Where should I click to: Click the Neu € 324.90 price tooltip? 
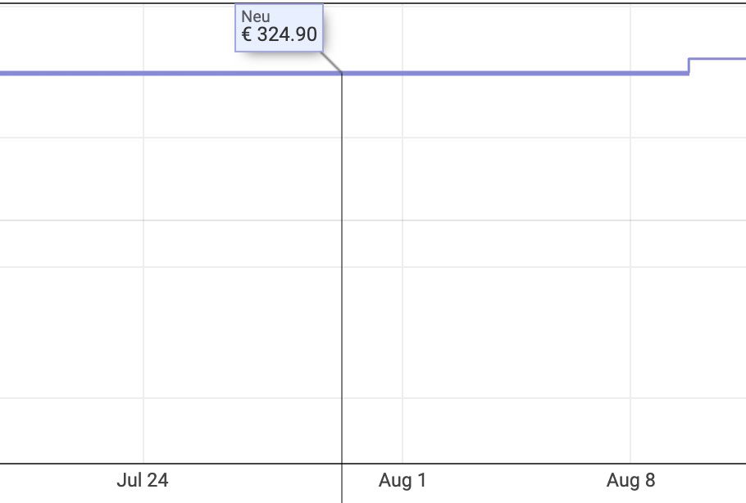pos(279,28)
